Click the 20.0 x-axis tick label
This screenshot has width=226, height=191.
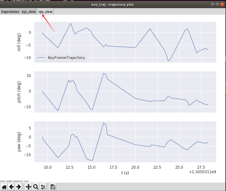[x=135, y=167]
